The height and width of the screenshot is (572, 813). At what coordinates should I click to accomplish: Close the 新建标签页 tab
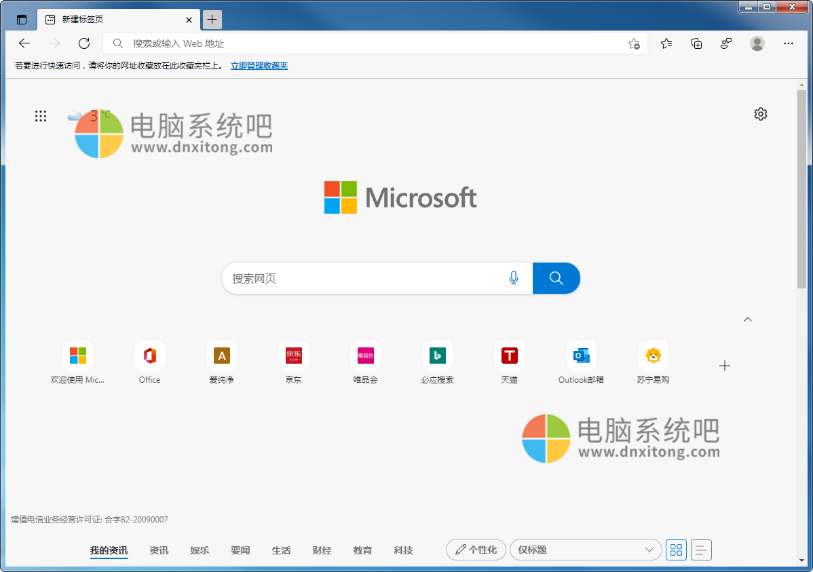(x=189, y=20)
